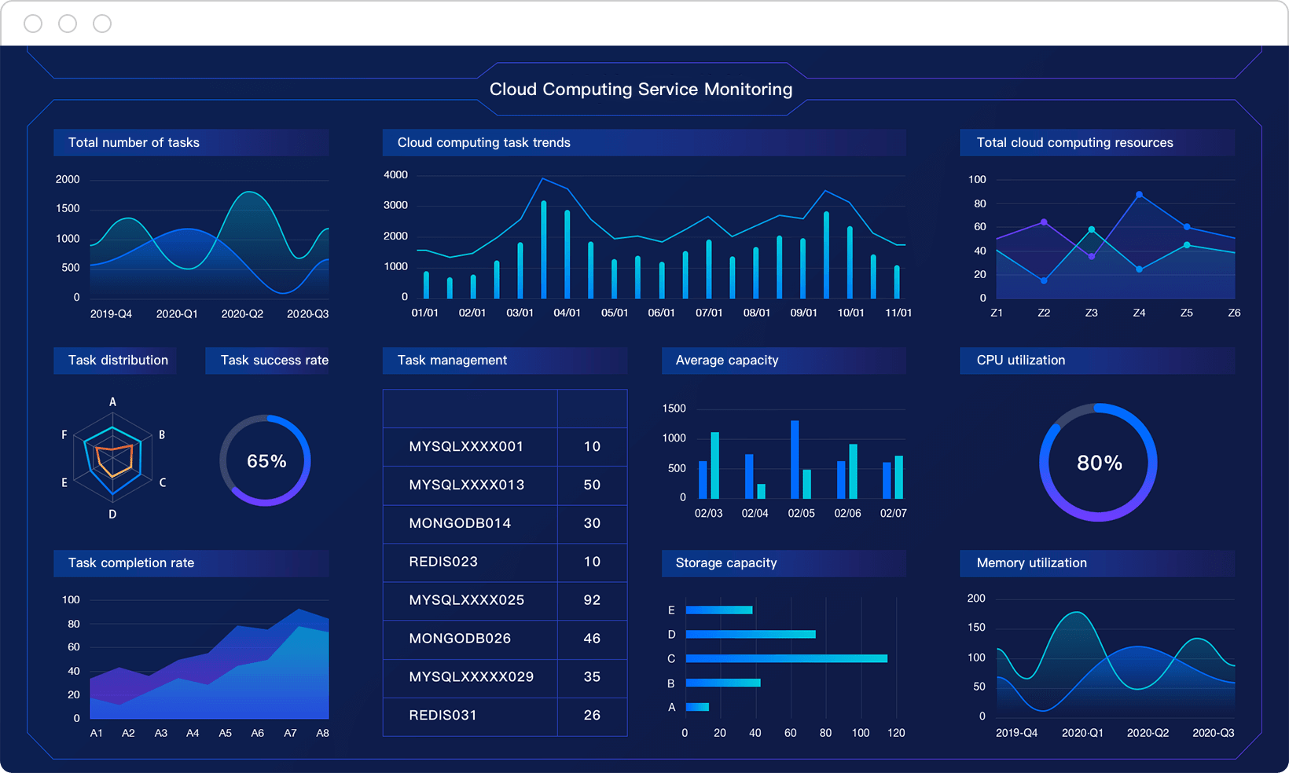Viewport: 1289px width, 773px height.
Task: Click the A7 label in completion rate chart
Action: pos(290,733)
